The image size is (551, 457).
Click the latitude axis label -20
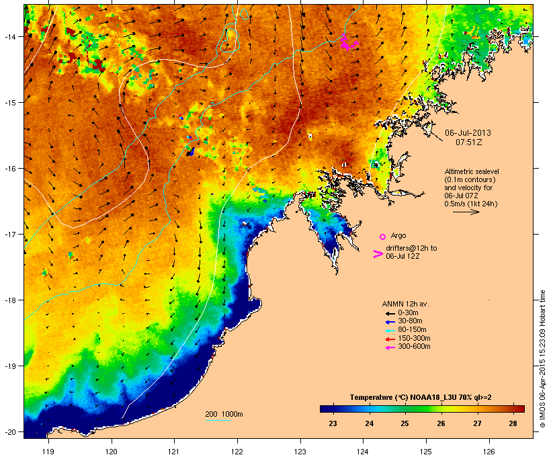pos(9,432)
